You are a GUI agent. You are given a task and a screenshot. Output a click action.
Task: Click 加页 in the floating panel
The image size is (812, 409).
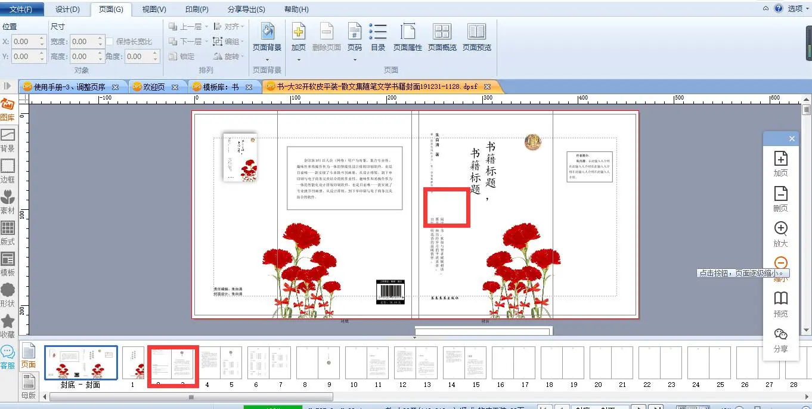(780, 163)
